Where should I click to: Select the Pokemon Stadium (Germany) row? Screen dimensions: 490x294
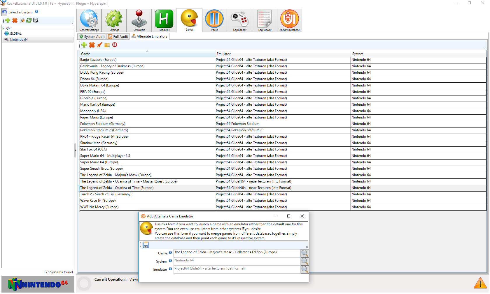pyautogui.click(x=283, y=124)
